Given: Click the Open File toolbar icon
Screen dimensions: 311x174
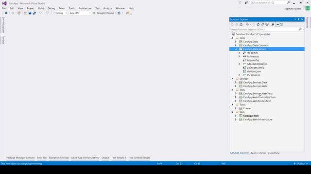Looking at the screenshot, I should [25, 13].
